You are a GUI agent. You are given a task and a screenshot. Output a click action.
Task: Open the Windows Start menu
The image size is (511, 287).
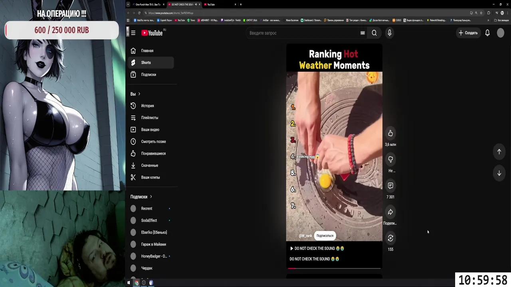pos(129,283)
